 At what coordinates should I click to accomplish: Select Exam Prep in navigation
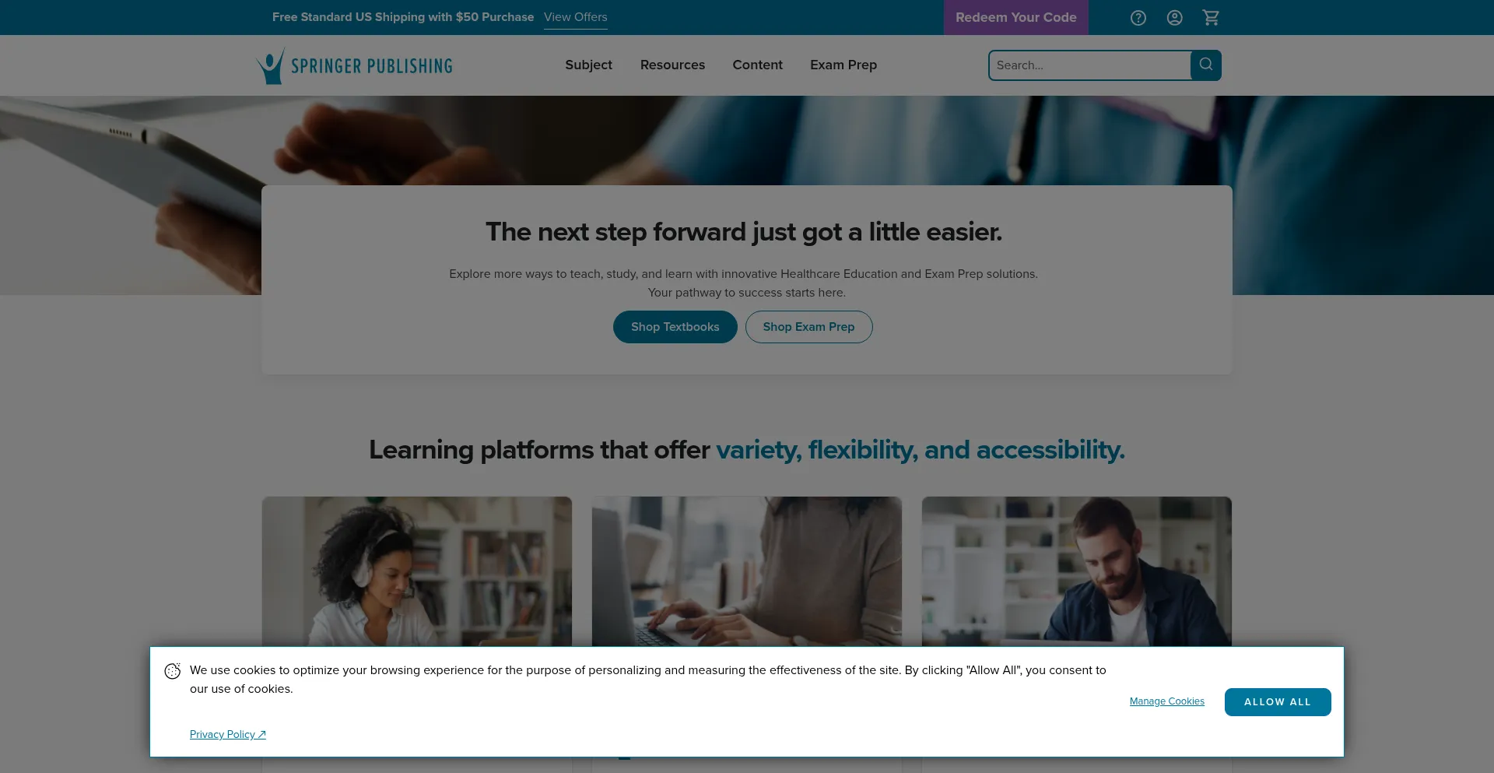pyautogui.click(x=843, y=65)
